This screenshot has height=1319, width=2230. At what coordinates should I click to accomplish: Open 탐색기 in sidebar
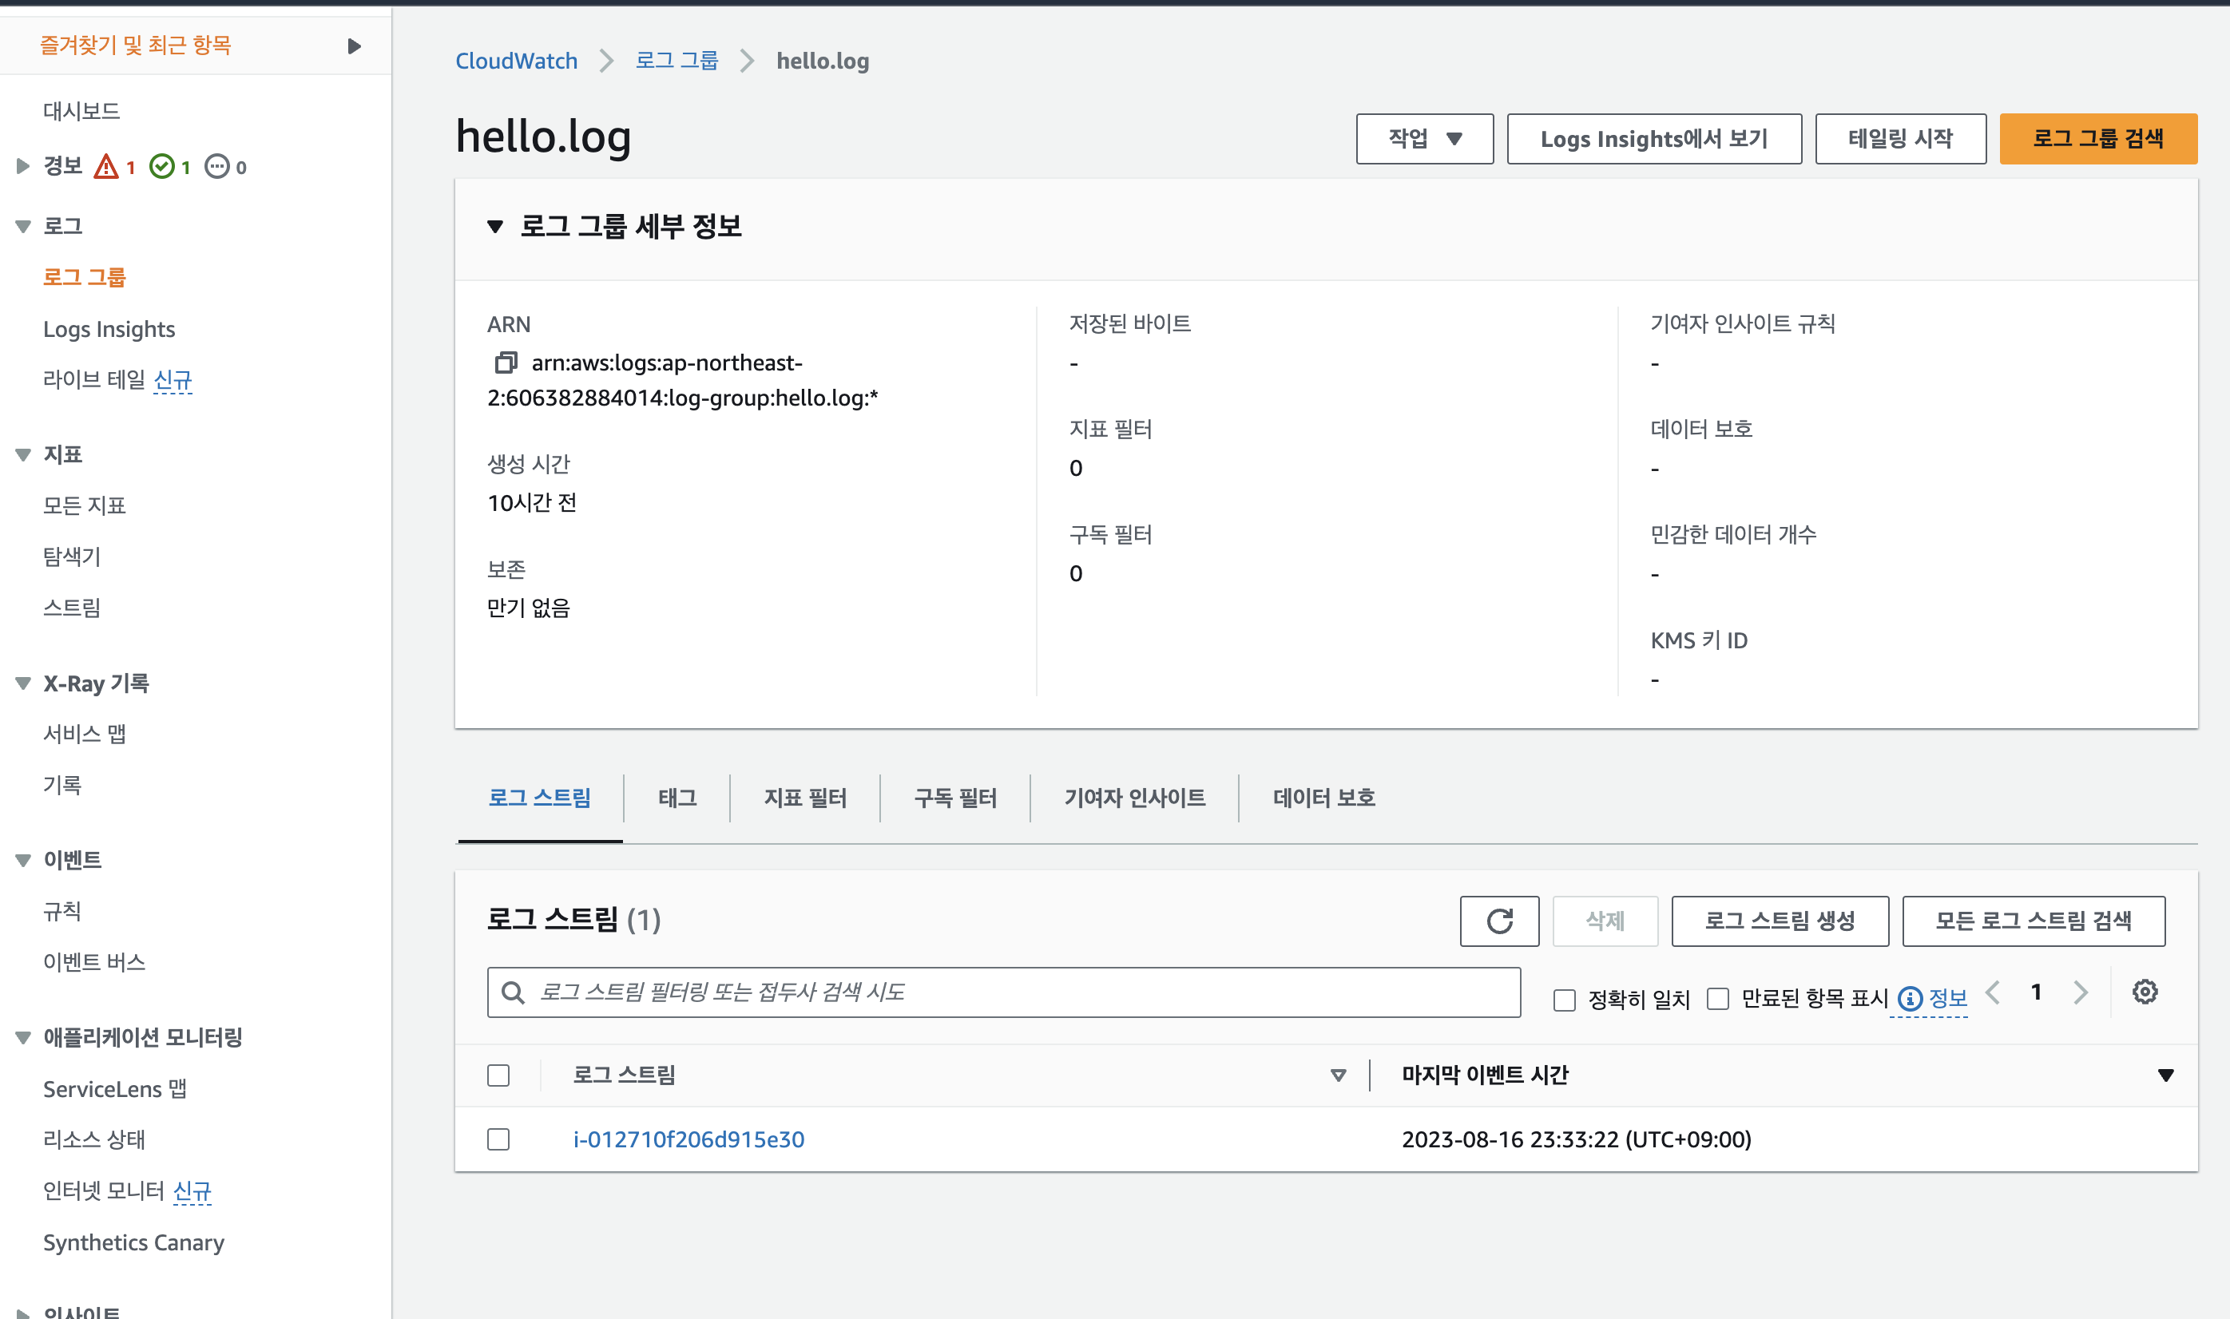coord(72,557)
